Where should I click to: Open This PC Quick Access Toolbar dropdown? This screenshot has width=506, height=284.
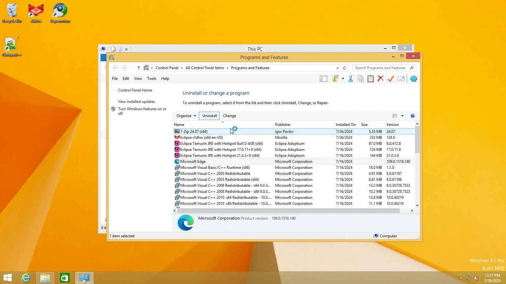point(126,49)
